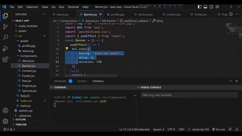Open editor More Actions ellipsis
The image size is (242, 136).
click(237, 14)
